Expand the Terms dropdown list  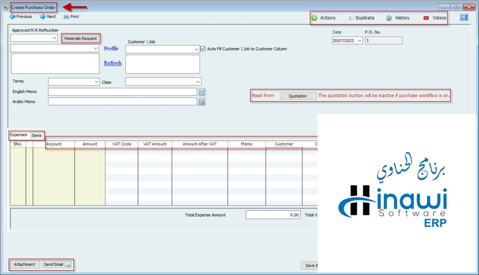pyautogui.click(x=96, y=82)
